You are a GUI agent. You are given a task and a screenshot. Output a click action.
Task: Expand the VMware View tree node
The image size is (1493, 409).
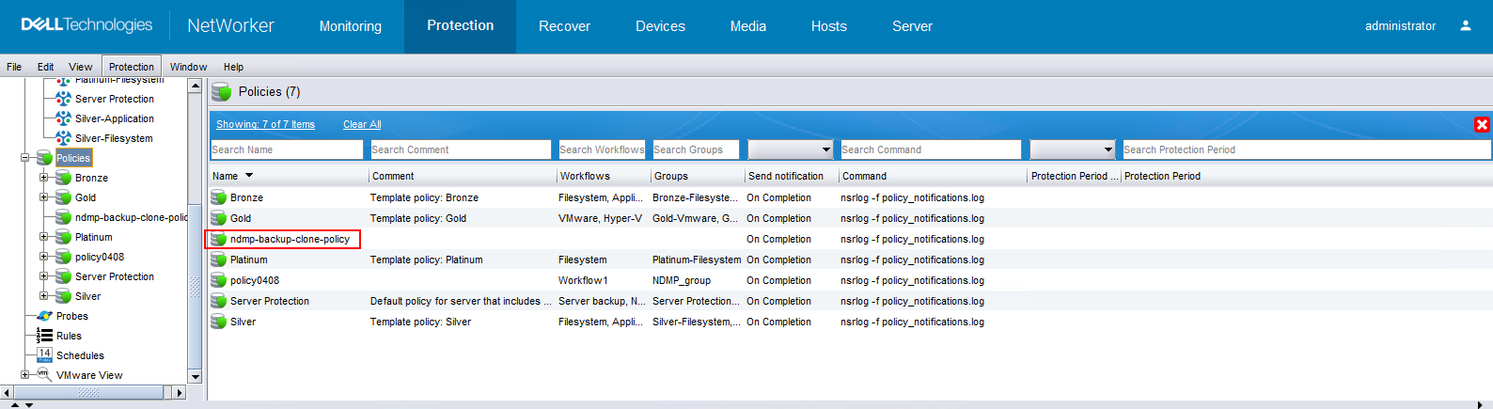pyautogui.click(x=25, y=374)
